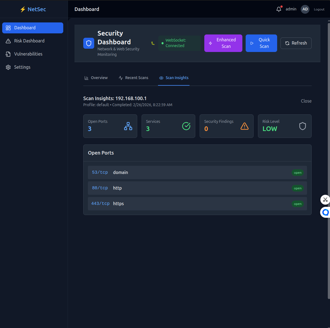Click the Services checkmark circle icon
The width and height of the screenshot is (330, 328).
186,126
